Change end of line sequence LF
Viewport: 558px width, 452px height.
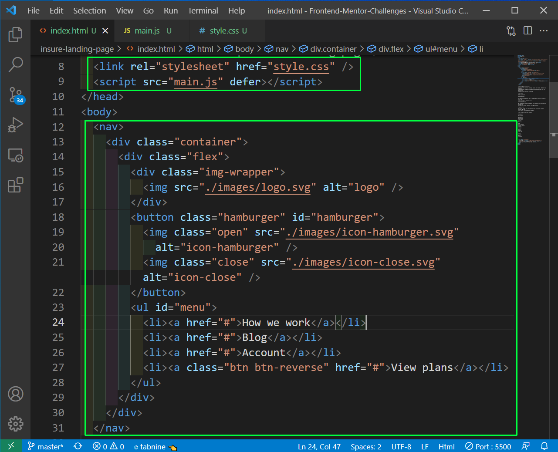tap(425, 446)
